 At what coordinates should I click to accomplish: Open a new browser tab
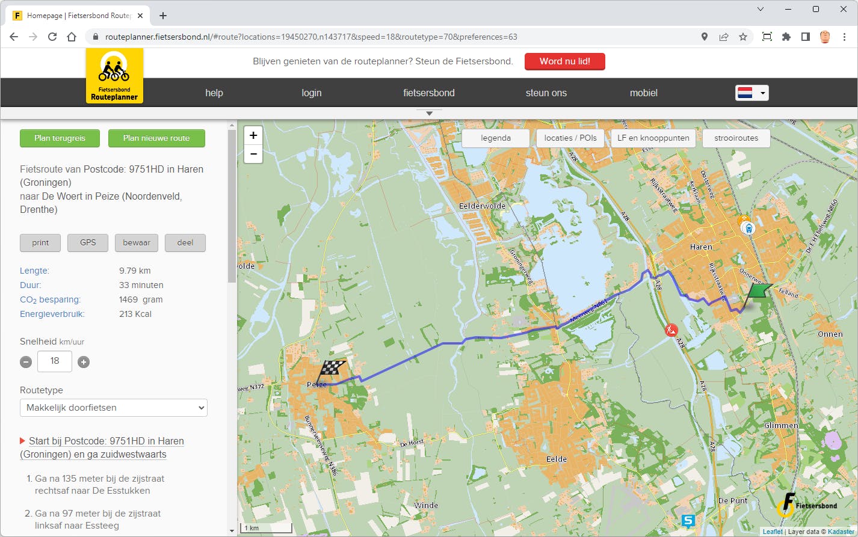(x=163, y=16)
